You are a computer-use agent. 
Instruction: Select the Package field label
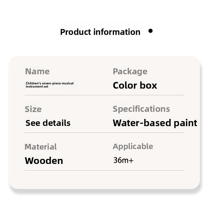pyautogui.click(x=130, y=71)
